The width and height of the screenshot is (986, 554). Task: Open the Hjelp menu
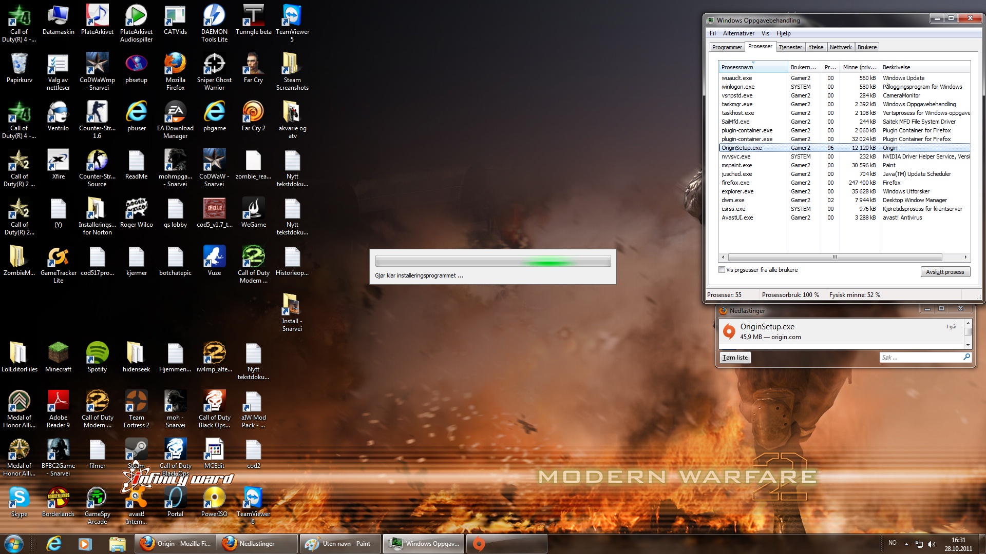[783, 33]
